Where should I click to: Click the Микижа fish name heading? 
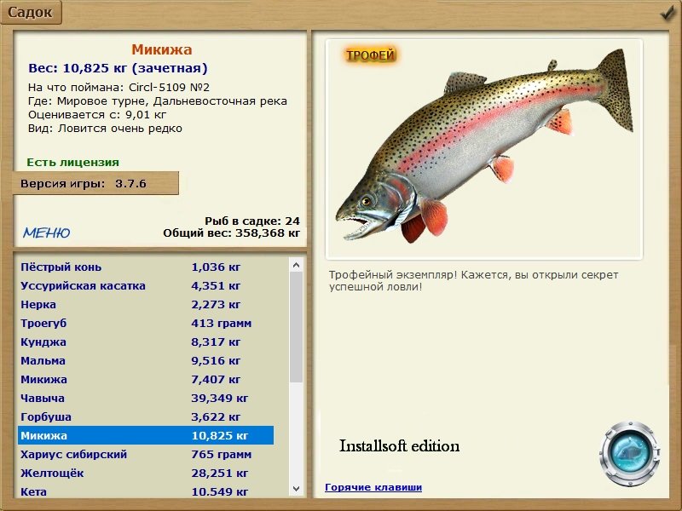162,49
